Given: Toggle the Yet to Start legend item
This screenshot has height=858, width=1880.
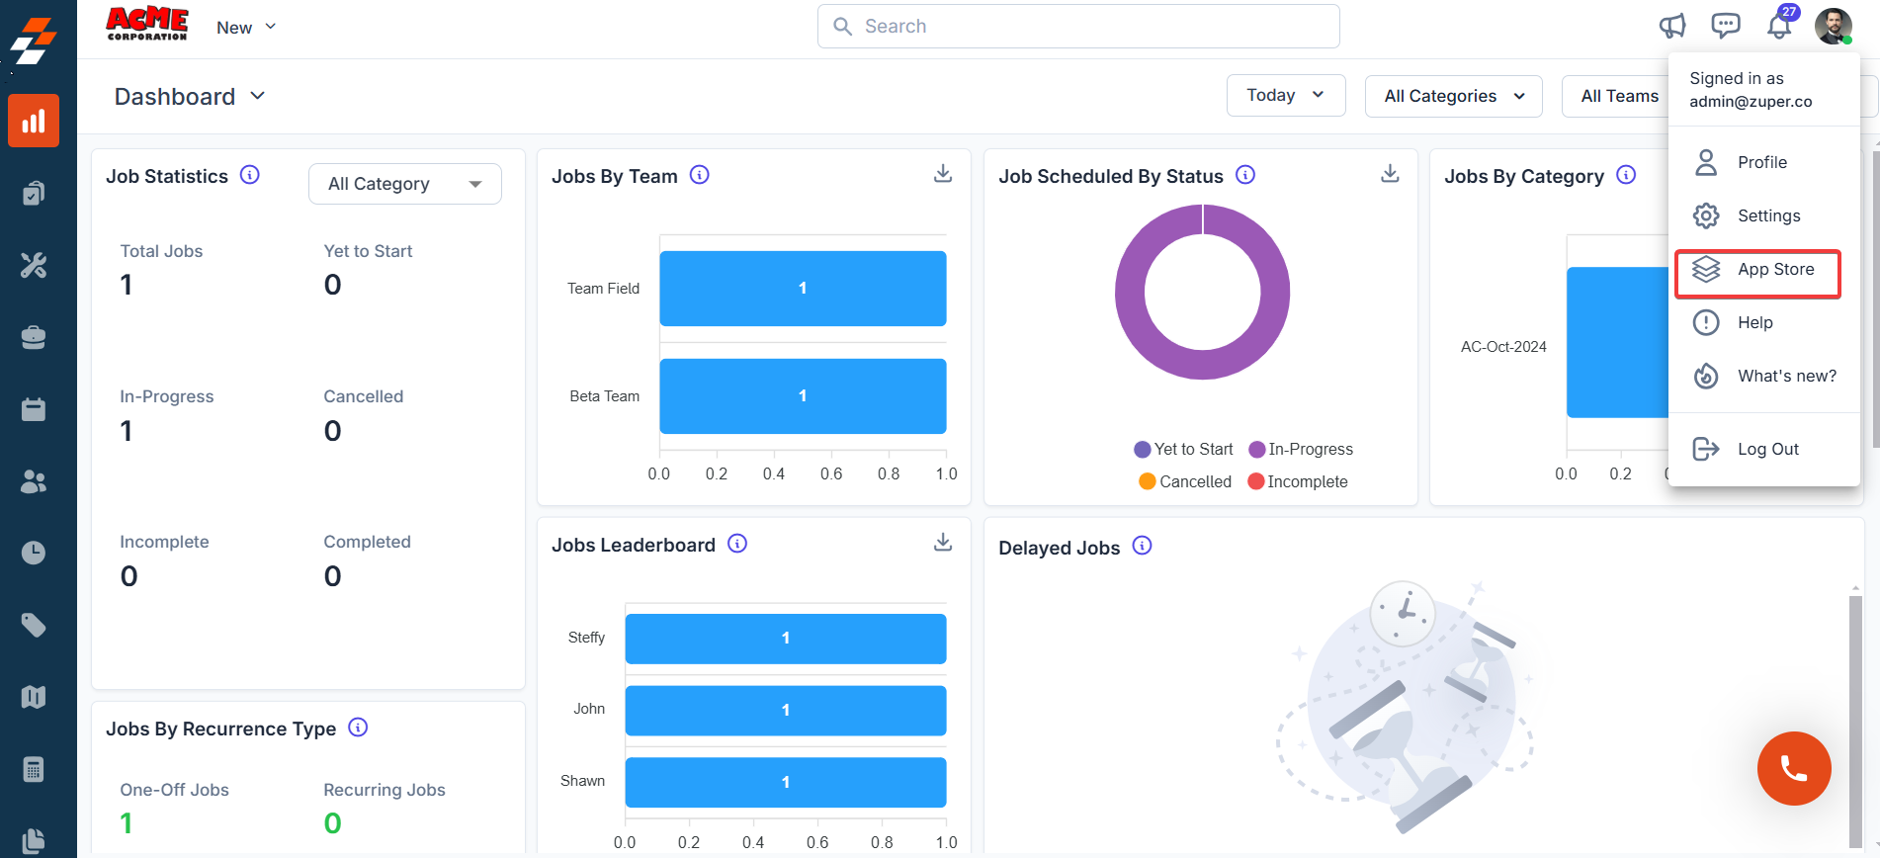Looking at the screenshot, I should tap(1184, 449).
